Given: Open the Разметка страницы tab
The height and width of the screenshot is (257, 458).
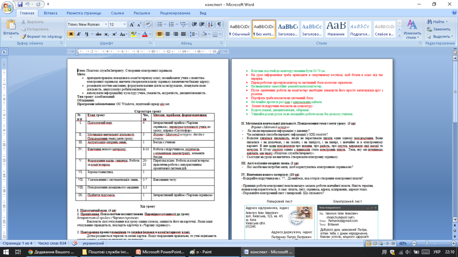Looking at the screenshot, I should [x=84, y=13].
